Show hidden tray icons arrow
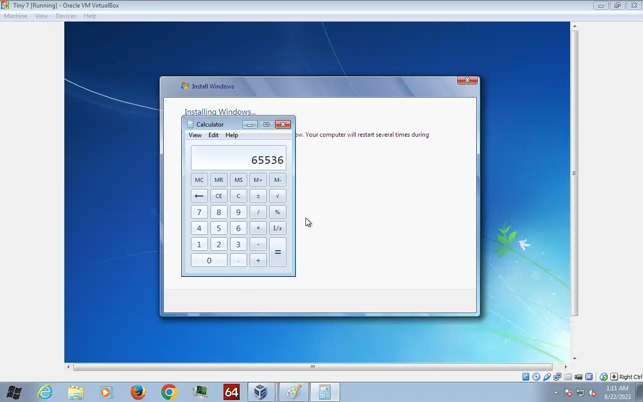This screenshot has height=402, width=643. pos(556,392)
